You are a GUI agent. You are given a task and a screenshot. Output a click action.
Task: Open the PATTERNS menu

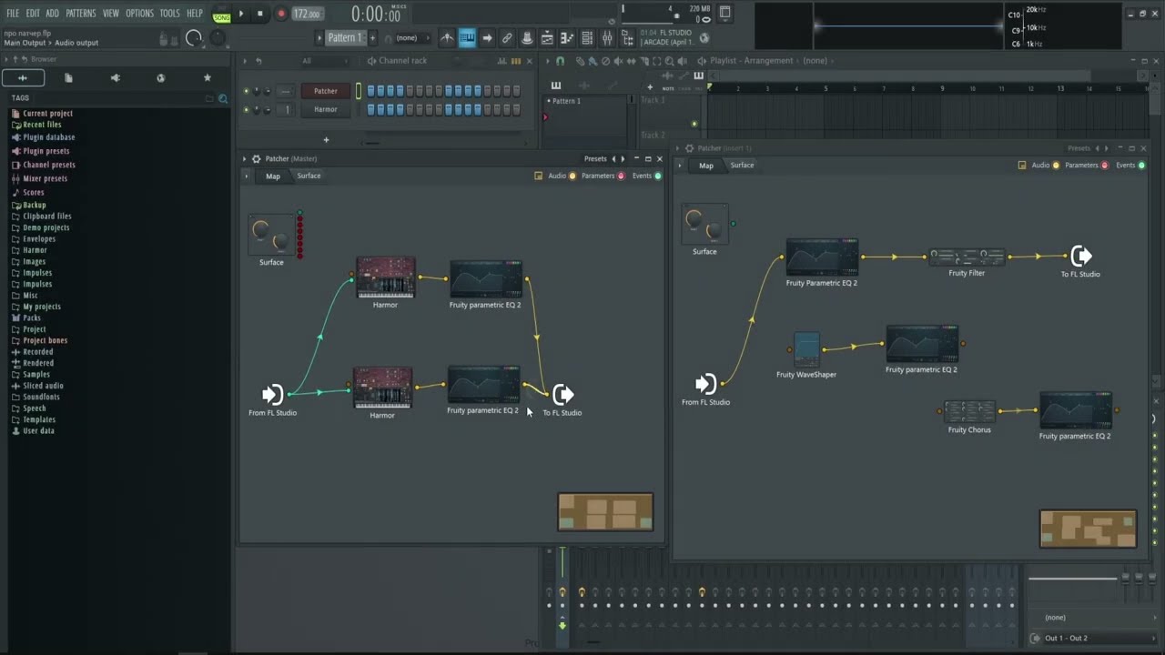[80, 14]
